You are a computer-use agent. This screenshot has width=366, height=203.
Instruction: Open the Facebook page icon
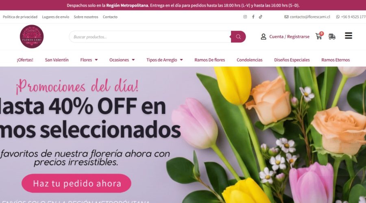(x=253, y=17)
